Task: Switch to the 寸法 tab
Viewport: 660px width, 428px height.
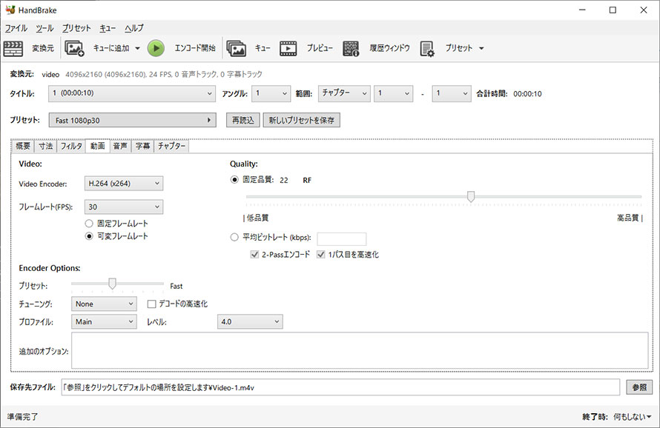Action: coord(45,146)
